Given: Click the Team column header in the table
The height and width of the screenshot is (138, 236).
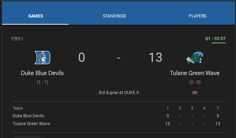Looking at the screenshot, I should (18, 108).
